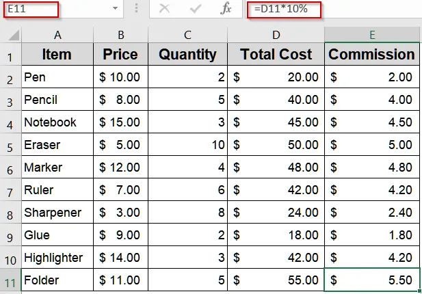Expand the Name Box dropdown arrow
Image resolution: width=422 pixels, height=294 pixels.
click(x=115, y=8)
